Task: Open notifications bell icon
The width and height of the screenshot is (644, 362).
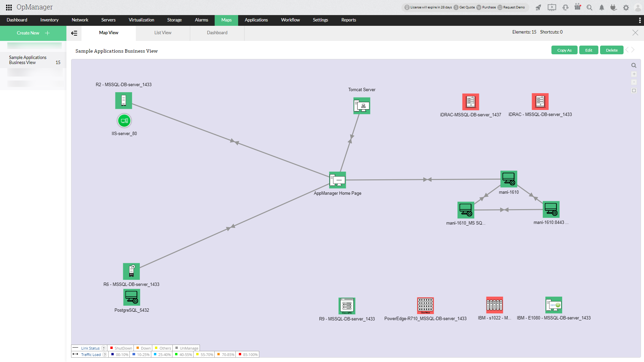Action: (601, 7)
